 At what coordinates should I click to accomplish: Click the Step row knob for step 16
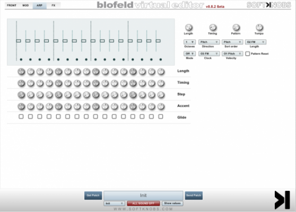click(x=161, y=95)
